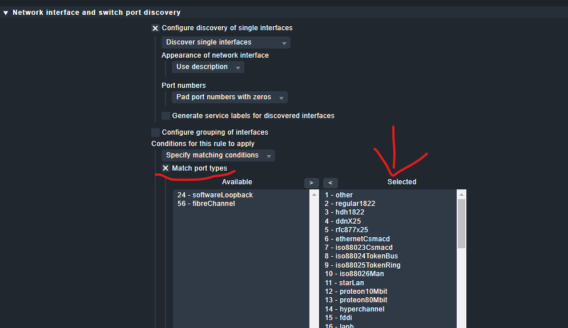This screenshot has width=568, height=328.
Task: Open the Discover single interfaces dropdown
Action: point(226,43)
